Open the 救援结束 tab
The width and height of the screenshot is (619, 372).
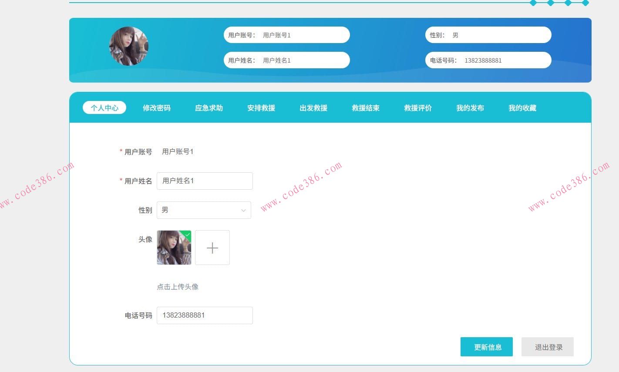point(366,108)
